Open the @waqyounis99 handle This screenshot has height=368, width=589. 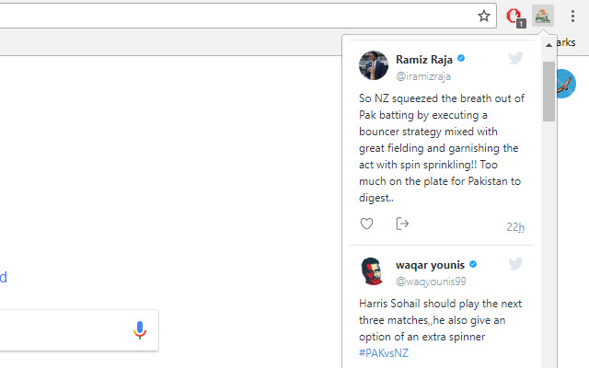coord(431,281)
